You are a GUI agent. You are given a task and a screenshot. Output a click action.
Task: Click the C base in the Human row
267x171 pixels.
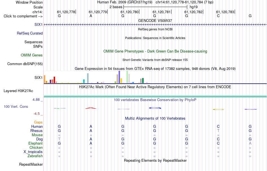tap(218, 126)
